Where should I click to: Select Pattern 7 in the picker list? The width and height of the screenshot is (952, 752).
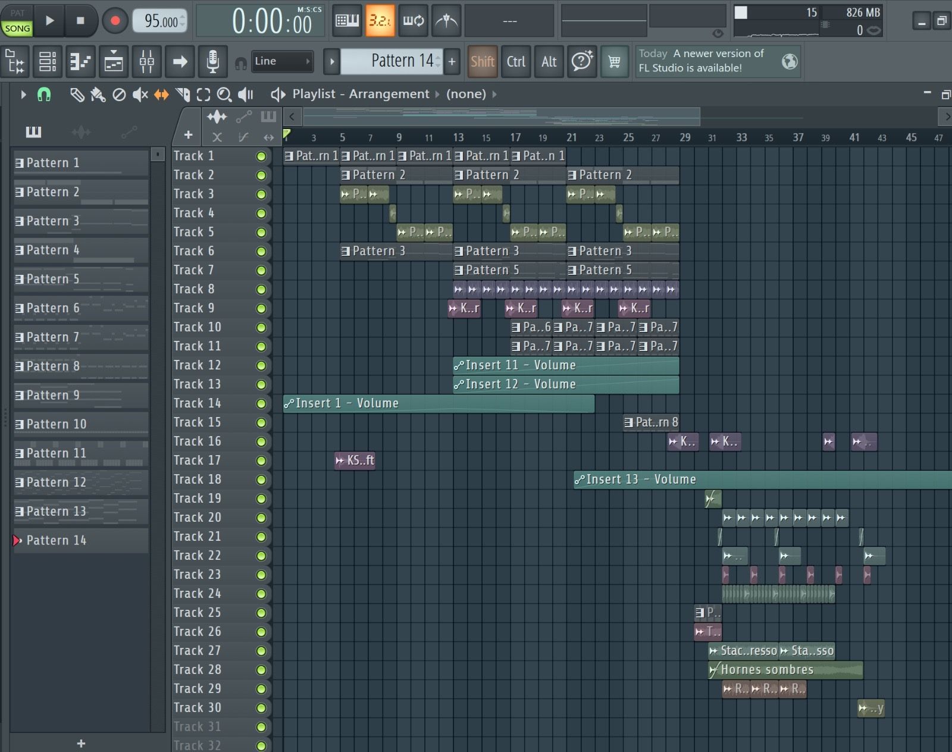pyautogui.click(x=81, y=337)
